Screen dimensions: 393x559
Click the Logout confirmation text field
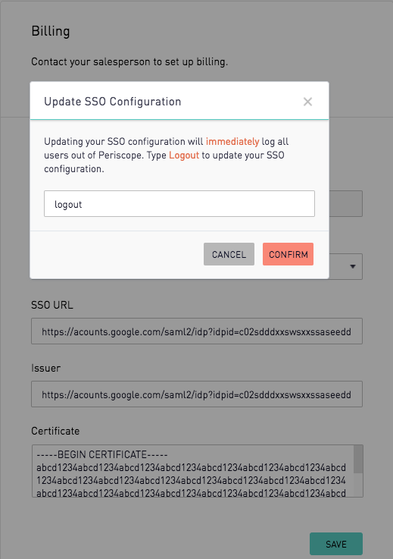tap(179, 203)
